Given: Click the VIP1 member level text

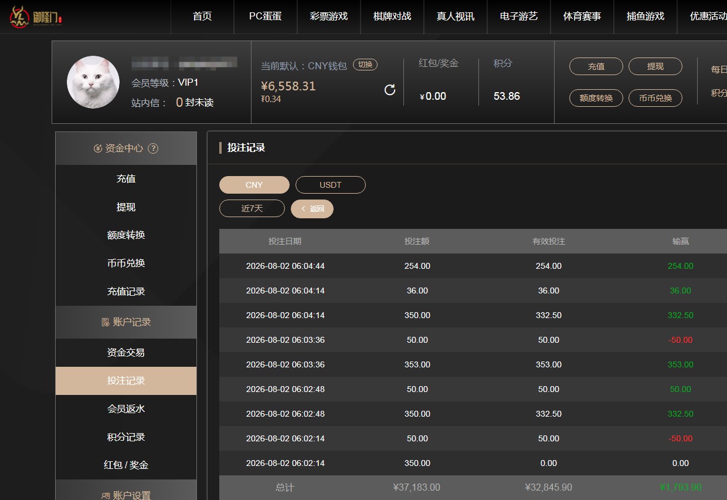Looking at the screenshot, I should (x=188, y=83).
